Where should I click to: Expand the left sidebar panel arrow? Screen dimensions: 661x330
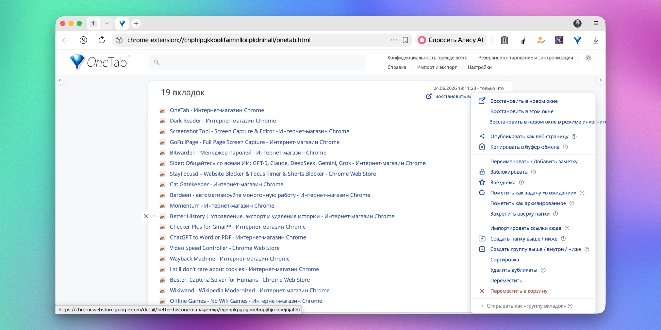(x=60, y=80)
